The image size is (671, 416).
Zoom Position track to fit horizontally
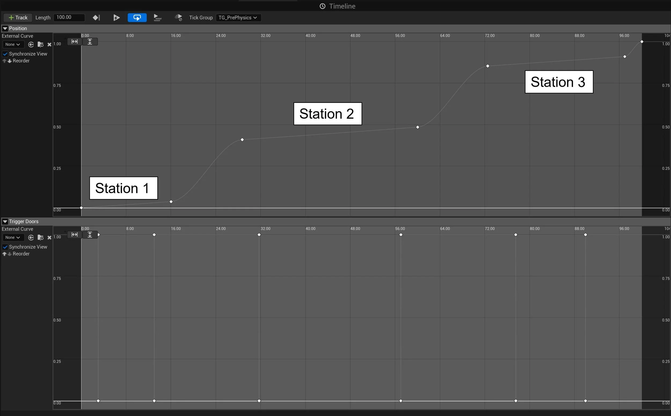tap(75, 42)
